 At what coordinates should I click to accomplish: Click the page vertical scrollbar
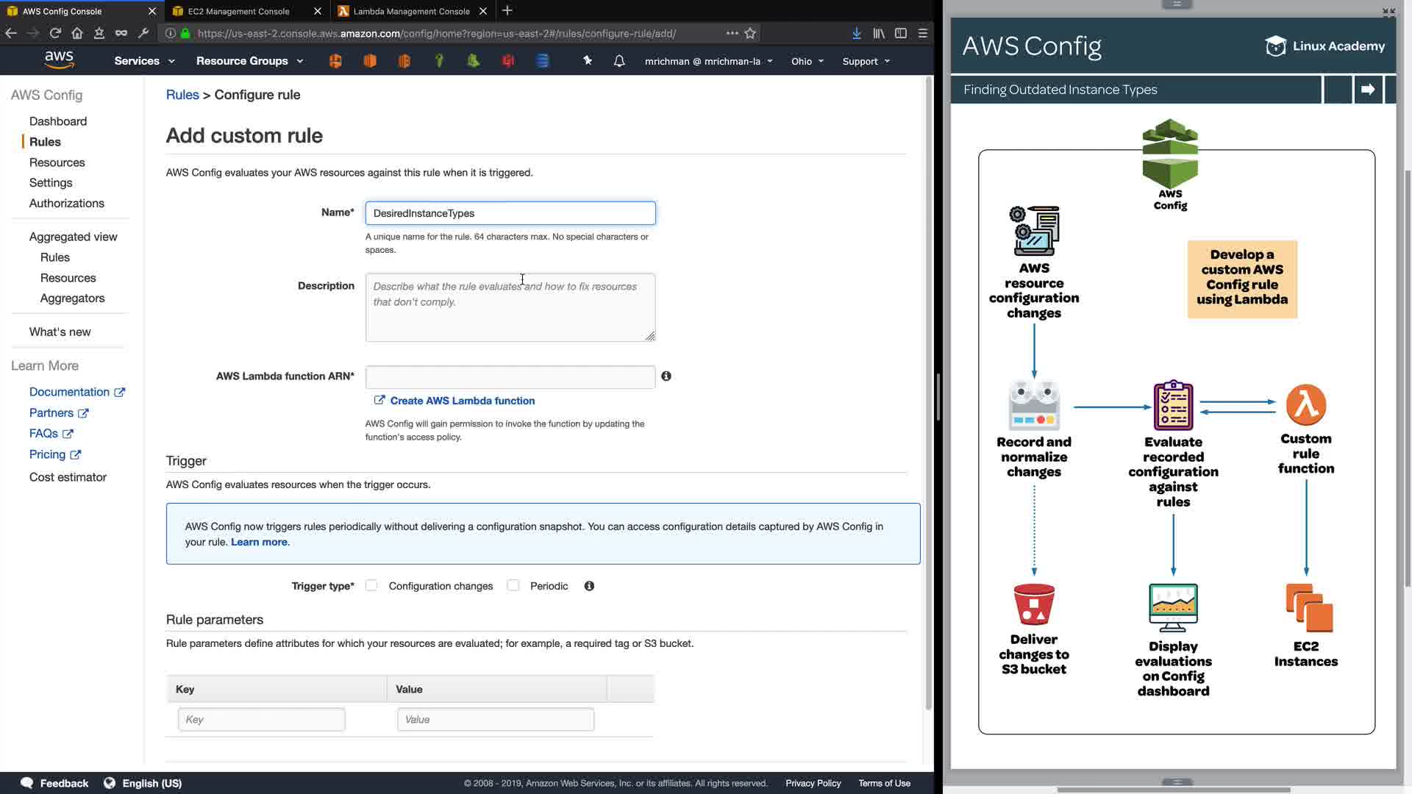(x=928, y=397)
